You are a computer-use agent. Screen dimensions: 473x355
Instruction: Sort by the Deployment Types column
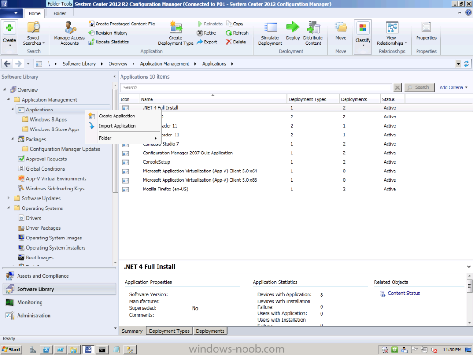[313, 99]
